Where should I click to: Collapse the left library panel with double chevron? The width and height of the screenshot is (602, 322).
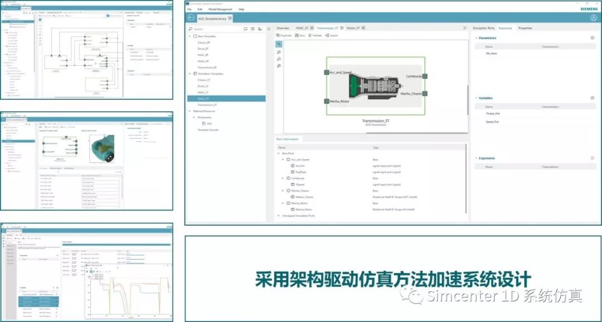coord(268,29)
